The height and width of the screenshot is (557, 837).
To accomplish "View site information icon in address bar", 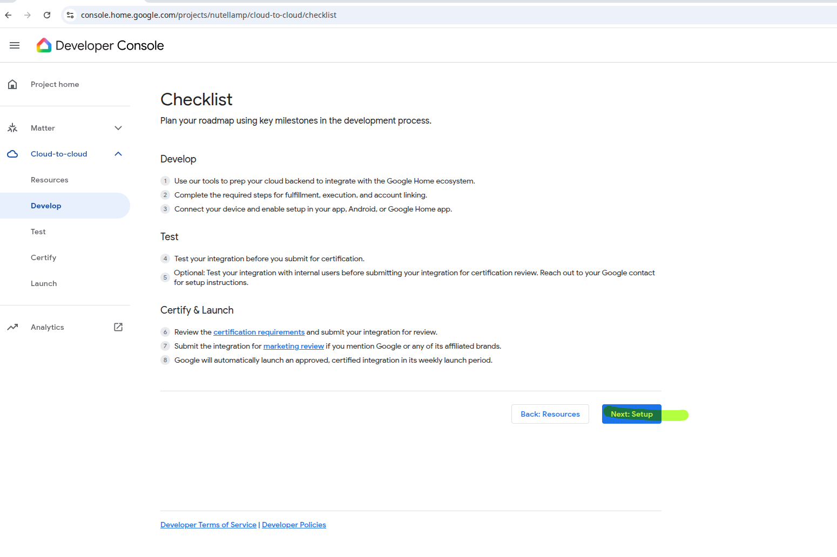I will tap(70, 15).
